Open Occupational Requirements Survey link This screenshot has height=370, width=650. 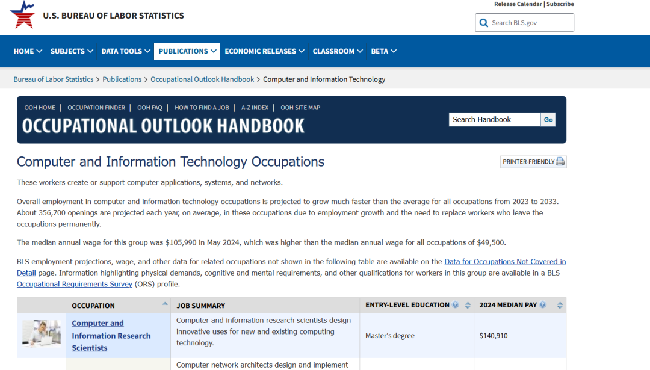(75, 284)
